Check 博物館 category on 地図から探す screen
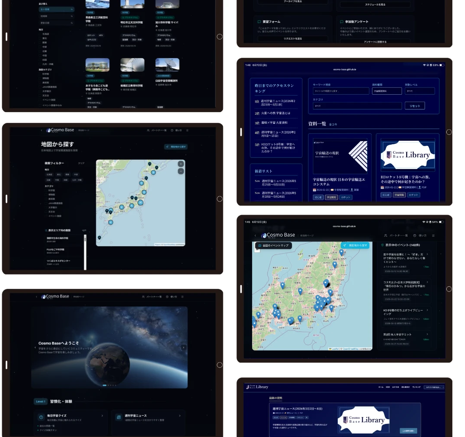This screenshot has height=437, width=465. click(x=47, y=195)
